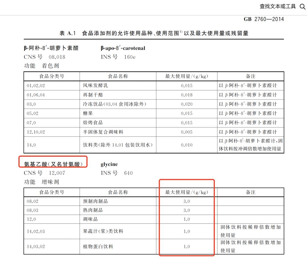Click the search magnifier icon
The width and height of the screenshot is (307, 259).
(x=302, y=7)
